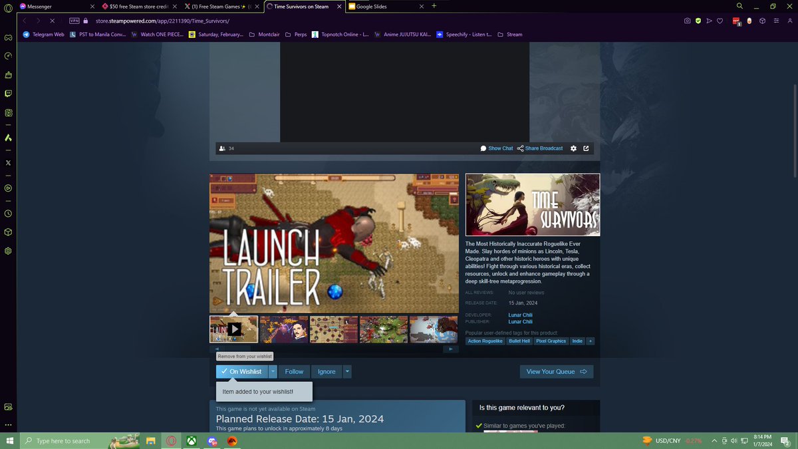This screenshot has width=798, height=449.
Task: Show hidden system tray icons
Action: pyautogui.click(x=714, y=441)
